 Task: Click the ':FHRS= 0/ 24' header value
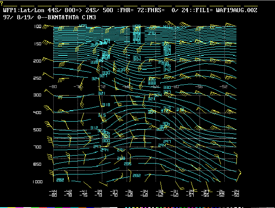point(168,10)
